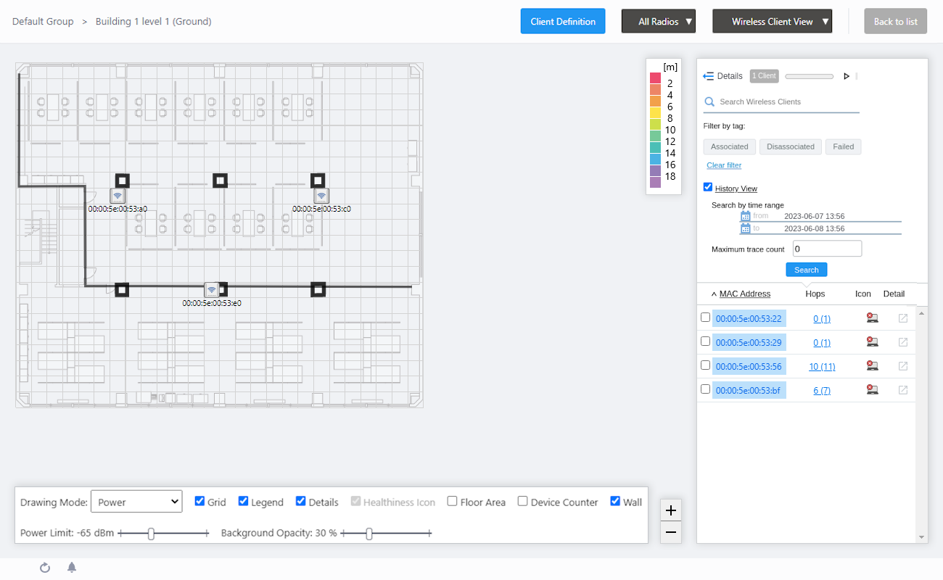This screenshot has height=580, width=943.
Task: Enable the Floor Area checkbox
Action: (452, 501)
